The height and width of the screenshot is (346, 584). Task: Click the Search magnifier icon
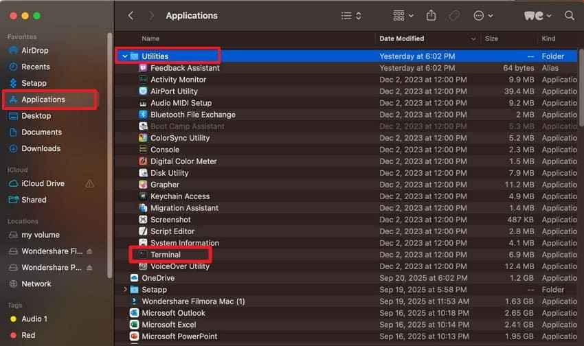569,16
